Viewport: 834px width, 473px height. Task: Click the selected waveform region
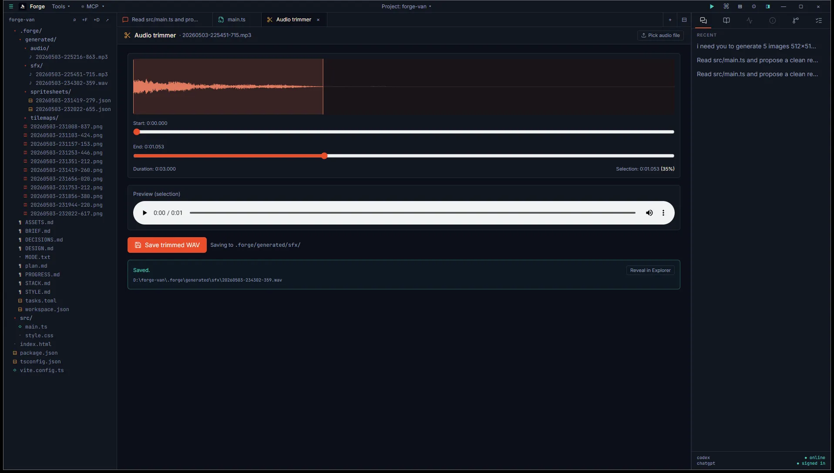(x=228, y=87)
